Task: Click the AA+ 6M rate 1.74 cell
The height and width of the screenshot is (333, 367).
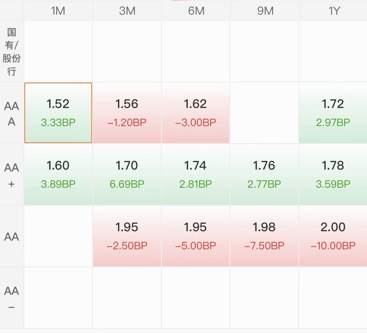Action: 195,174
